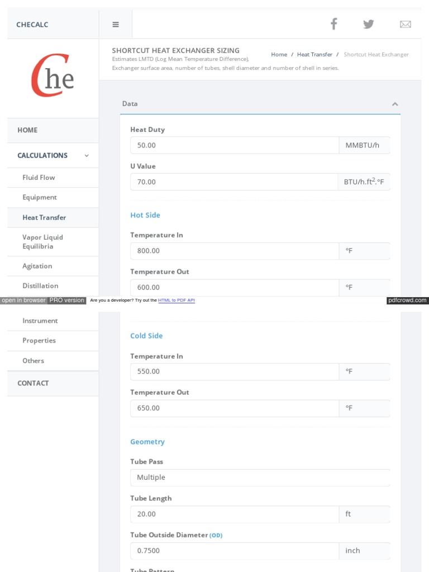Go to HOME in sidebar
The image size is (429, 572).
click(53, 130)
